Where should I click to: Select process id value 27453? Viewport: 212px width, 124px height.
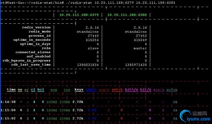tap(141, 36)
